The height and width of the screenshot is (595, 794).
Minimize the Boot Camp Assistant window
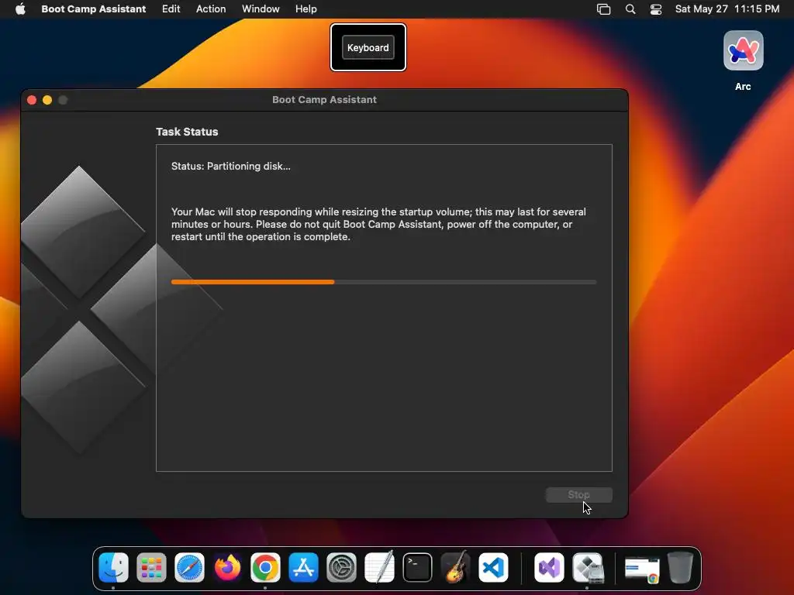[x=47, y=100]
